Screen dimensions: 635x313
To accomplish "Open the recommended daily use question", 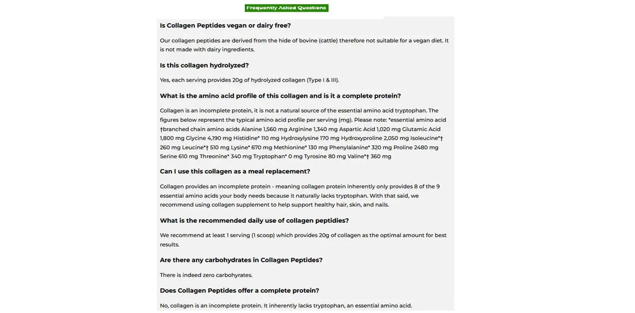I will [254, 220].
